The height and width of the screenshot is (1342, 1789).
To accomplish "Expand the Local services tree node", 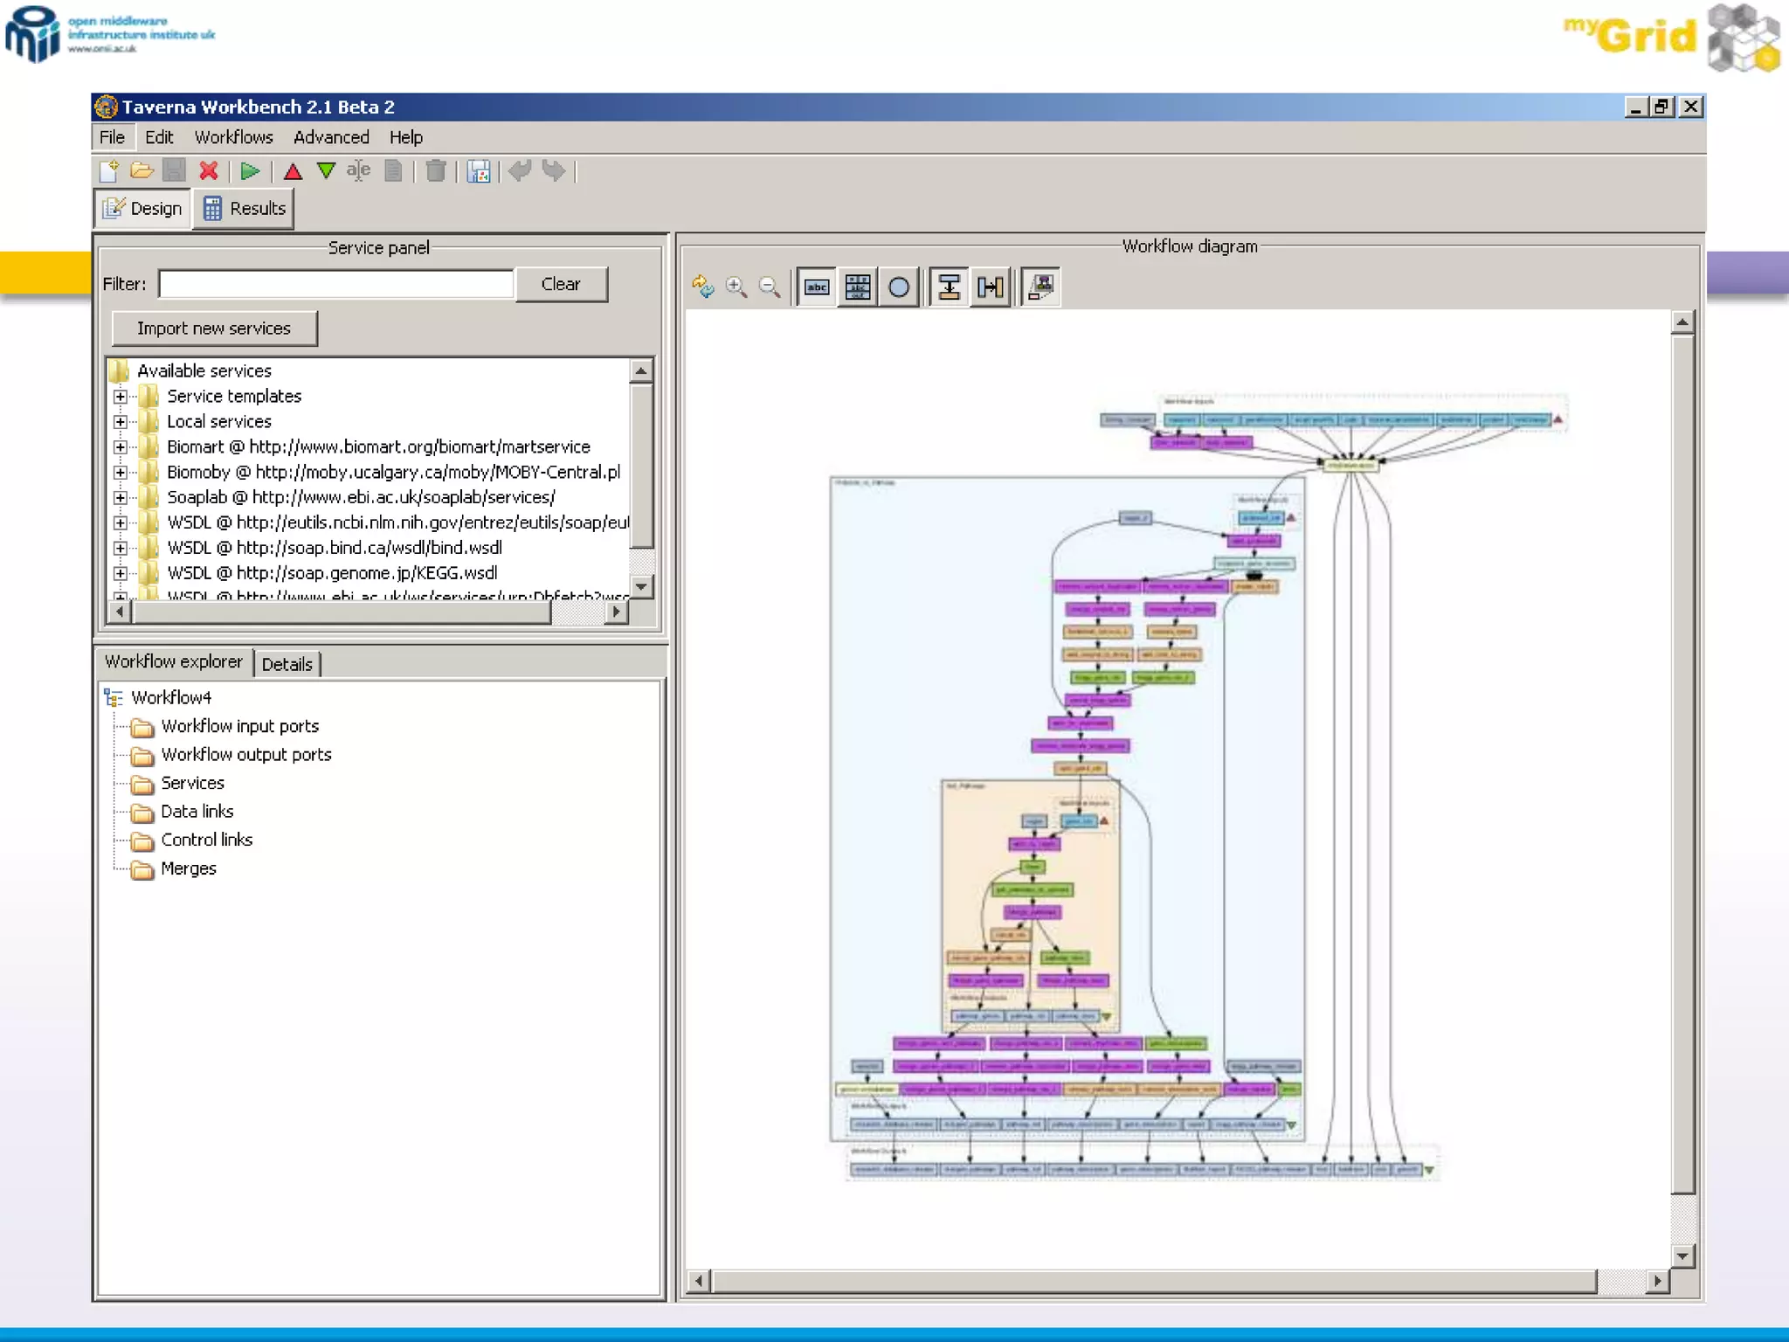I will coord(121,422).
